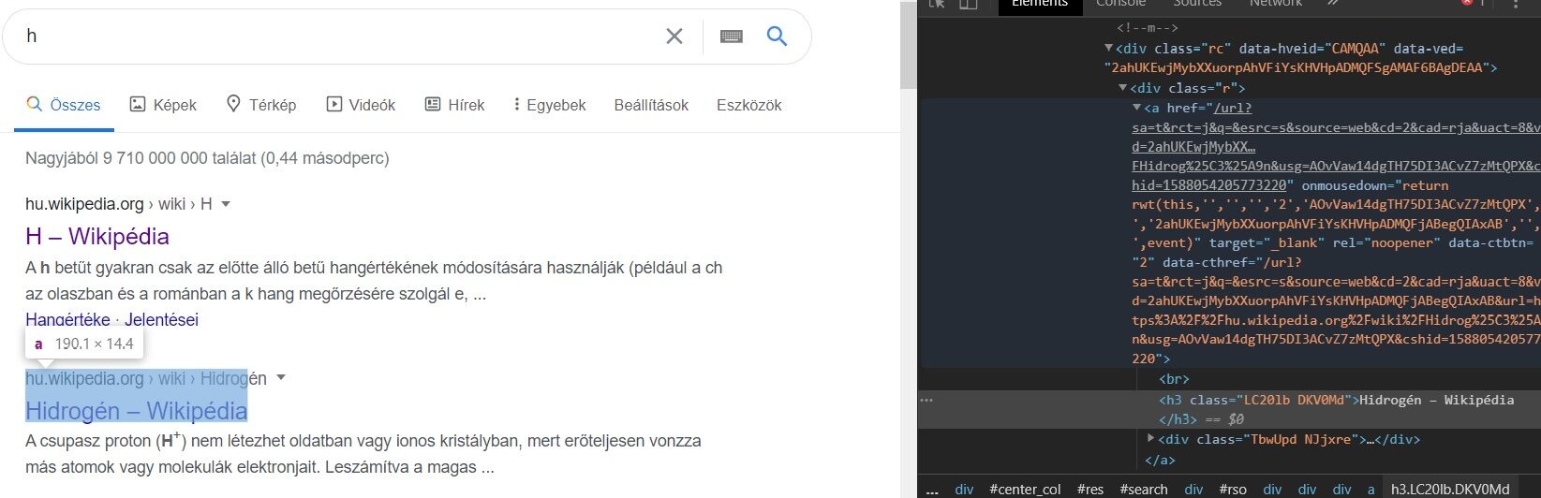Open the Egyebek more menu

550,105
